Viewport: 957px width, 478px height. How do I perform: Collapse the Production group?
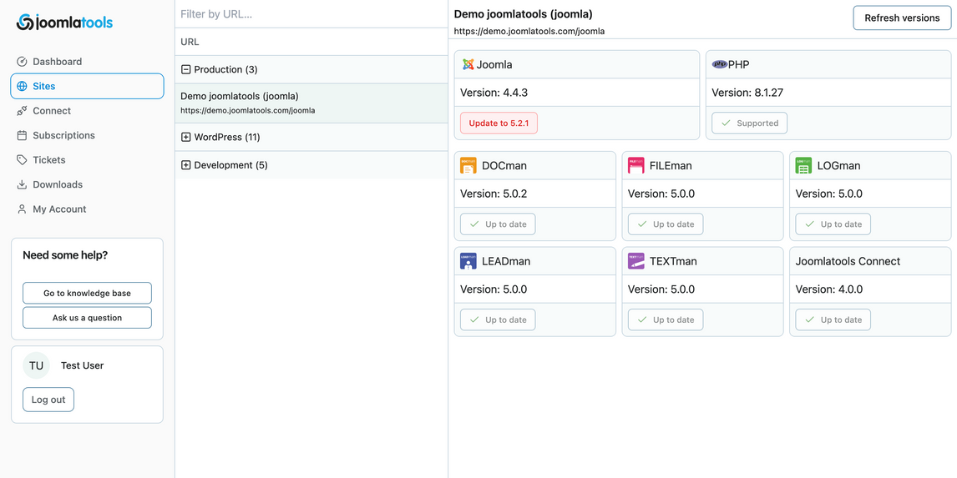pos(186,69)
